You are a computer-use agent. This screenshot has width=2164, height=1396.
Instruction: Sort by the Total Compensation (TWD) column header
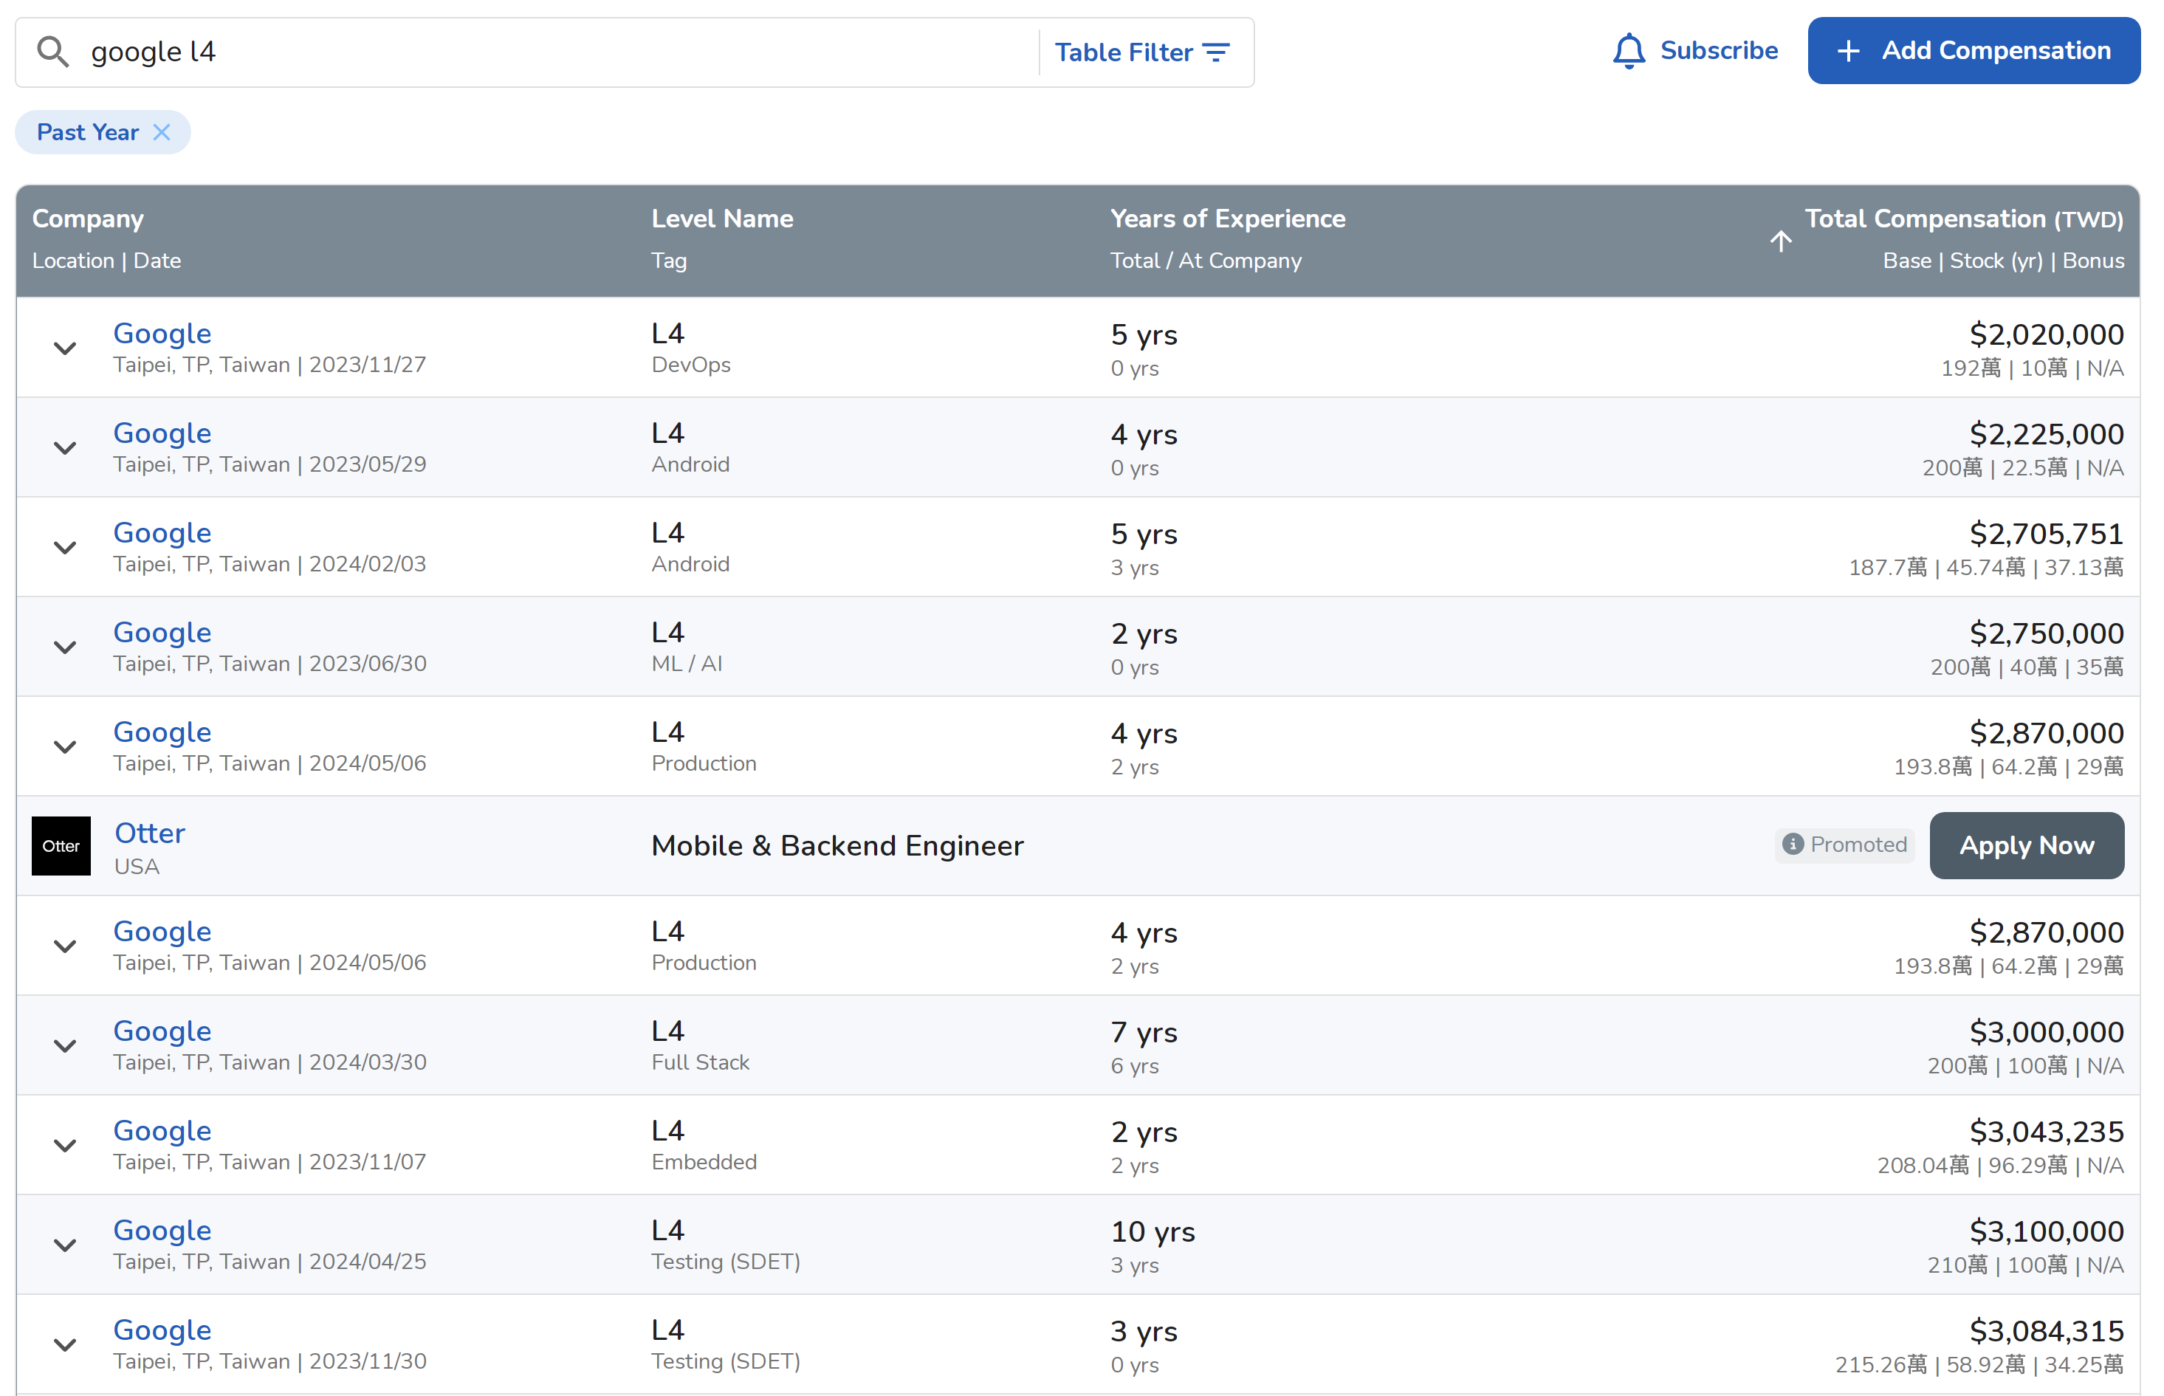click(x=1964, y=219)
